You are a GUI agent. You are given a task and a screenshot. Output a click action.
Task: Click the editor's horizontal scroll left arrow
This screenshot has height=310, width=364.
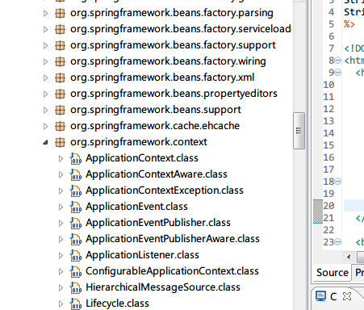tap(349, 257)
